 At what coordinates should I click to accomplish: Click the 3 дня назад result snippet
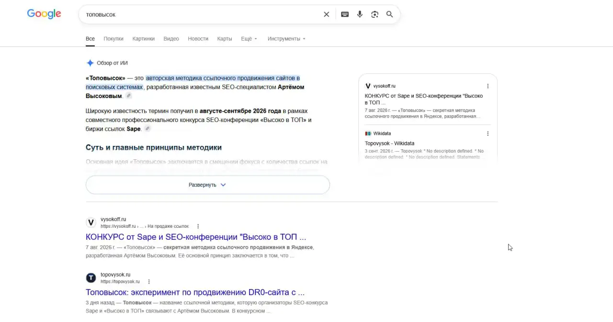pos(206,307)
